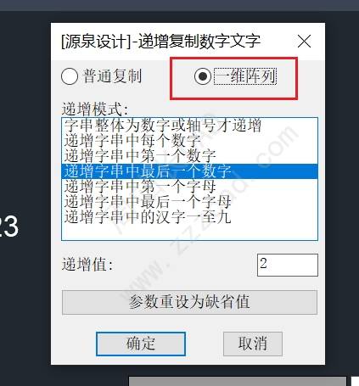Select 递增字串中的汉字一至九 mode
This screenshot has width=359, height=386.
189,217
